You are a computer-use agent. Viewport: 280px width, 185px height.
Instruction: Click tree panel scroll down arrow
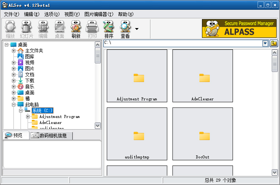(98, 125)
